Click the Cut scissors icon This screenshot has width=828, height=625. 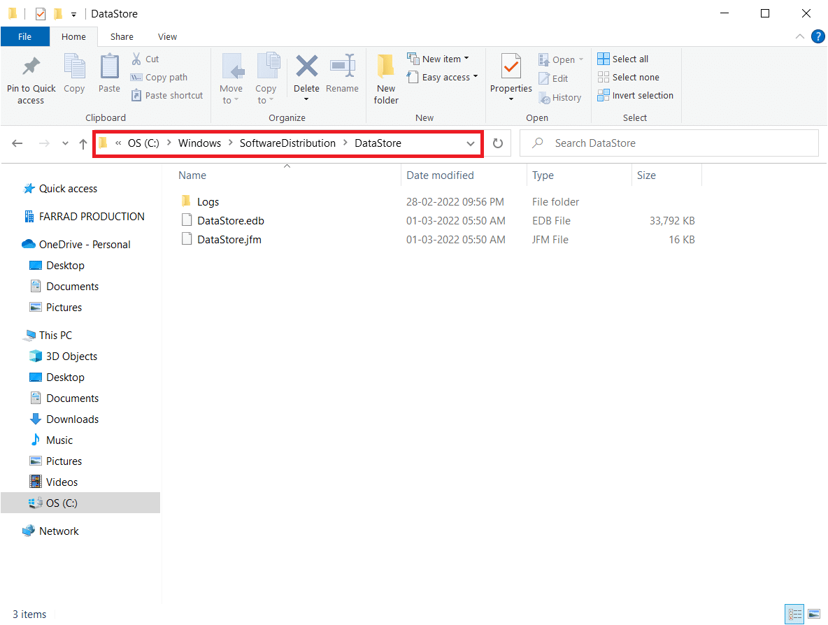[136, 59]
